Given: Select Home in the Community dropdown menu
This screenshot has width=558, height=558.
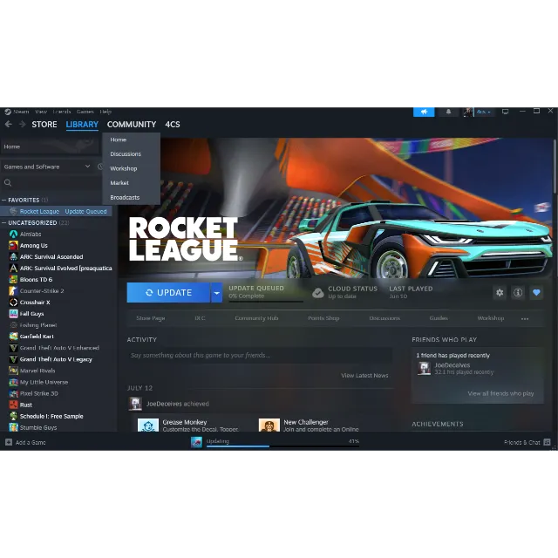Looking at the screenshot, I should tap(119, 139).
